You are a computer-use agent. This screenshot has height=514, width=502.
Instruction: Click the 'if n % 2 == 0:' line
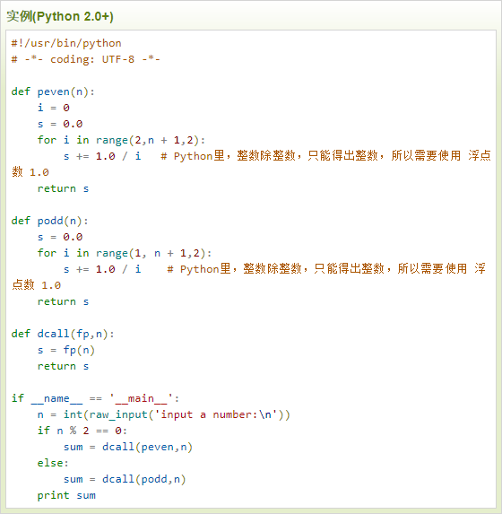point(82,431)
